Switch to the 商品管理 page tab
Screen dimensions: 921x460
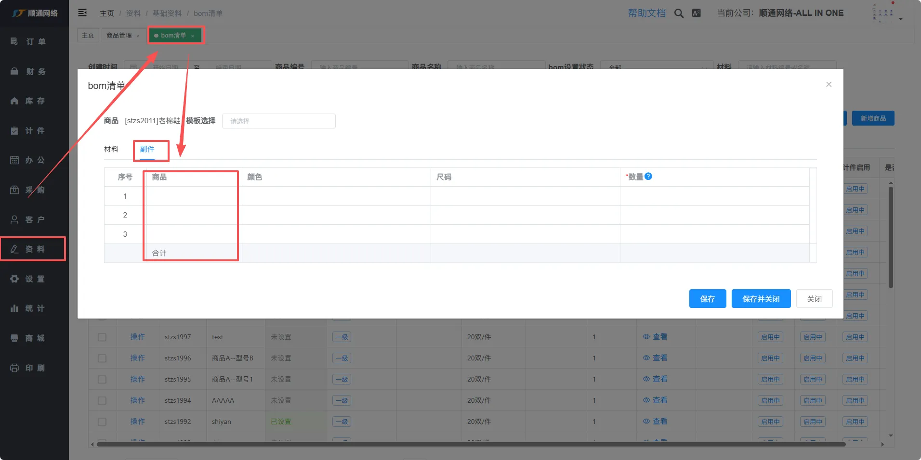(x=119, y=36)
